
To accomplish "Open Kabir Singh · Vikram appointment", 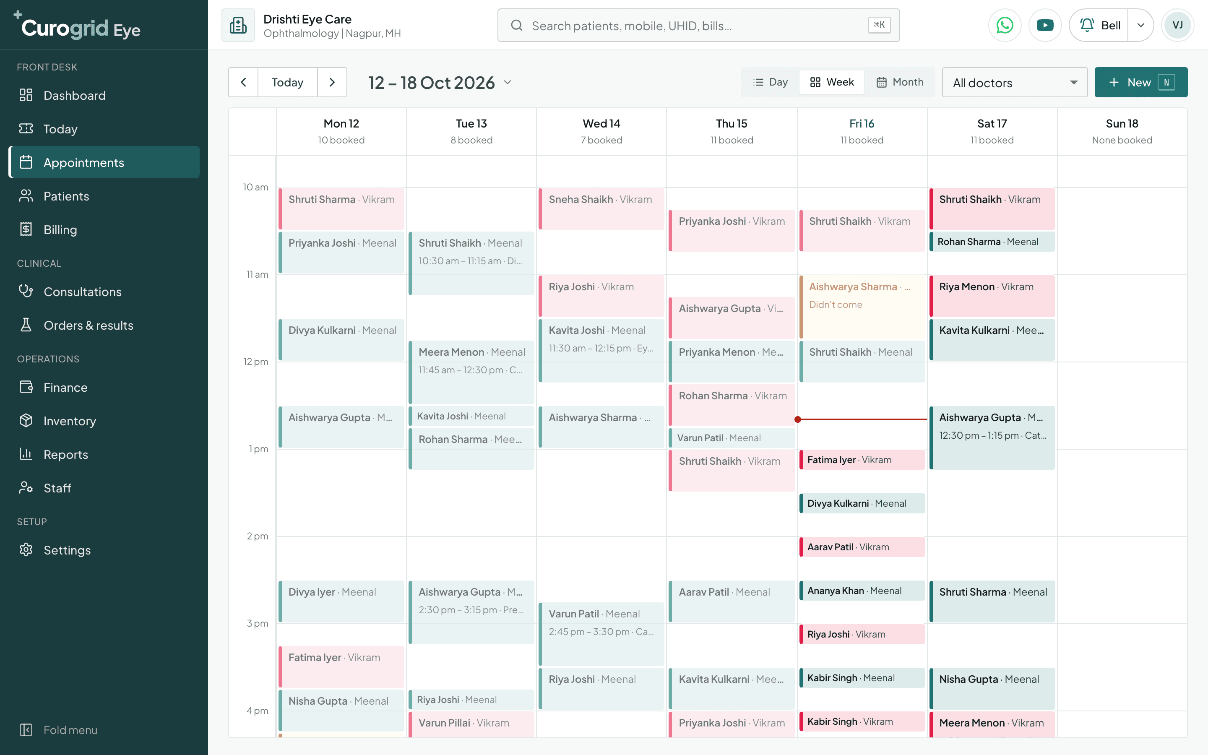I will (x=862, y=721).
